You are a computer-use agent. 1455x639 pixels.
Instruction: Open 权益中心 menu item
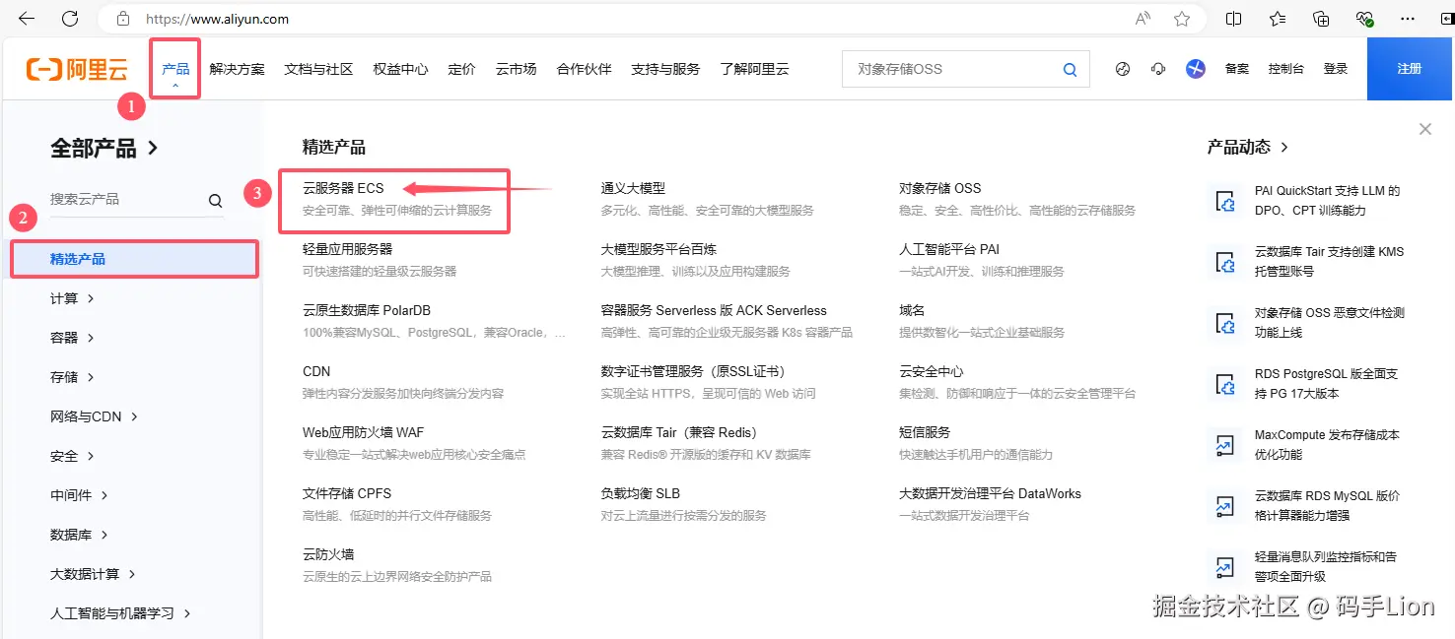[400, 69]
